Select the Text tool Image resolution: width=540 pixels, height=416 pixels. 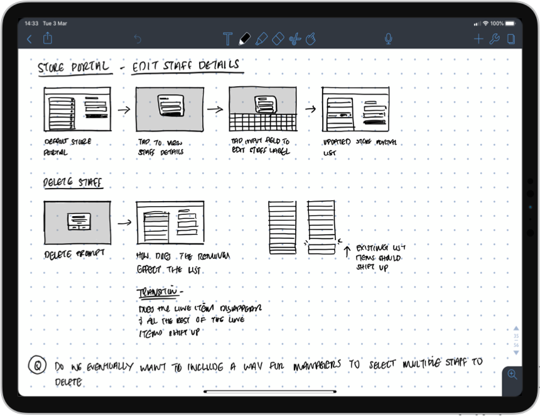tap(227, 39)
